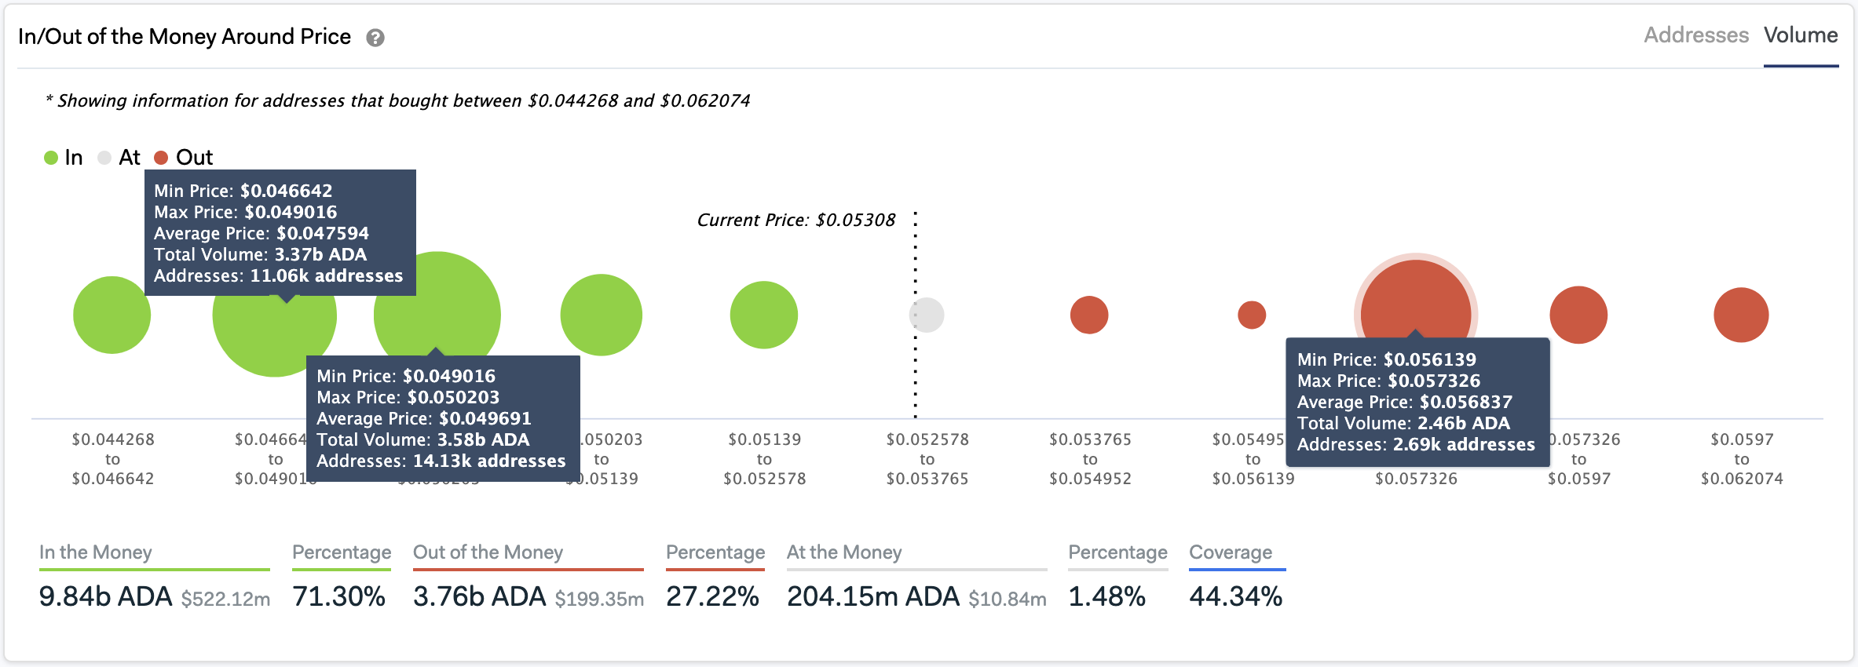Click red bubble above $0.053765 to $0.054952

point(1089,315)
